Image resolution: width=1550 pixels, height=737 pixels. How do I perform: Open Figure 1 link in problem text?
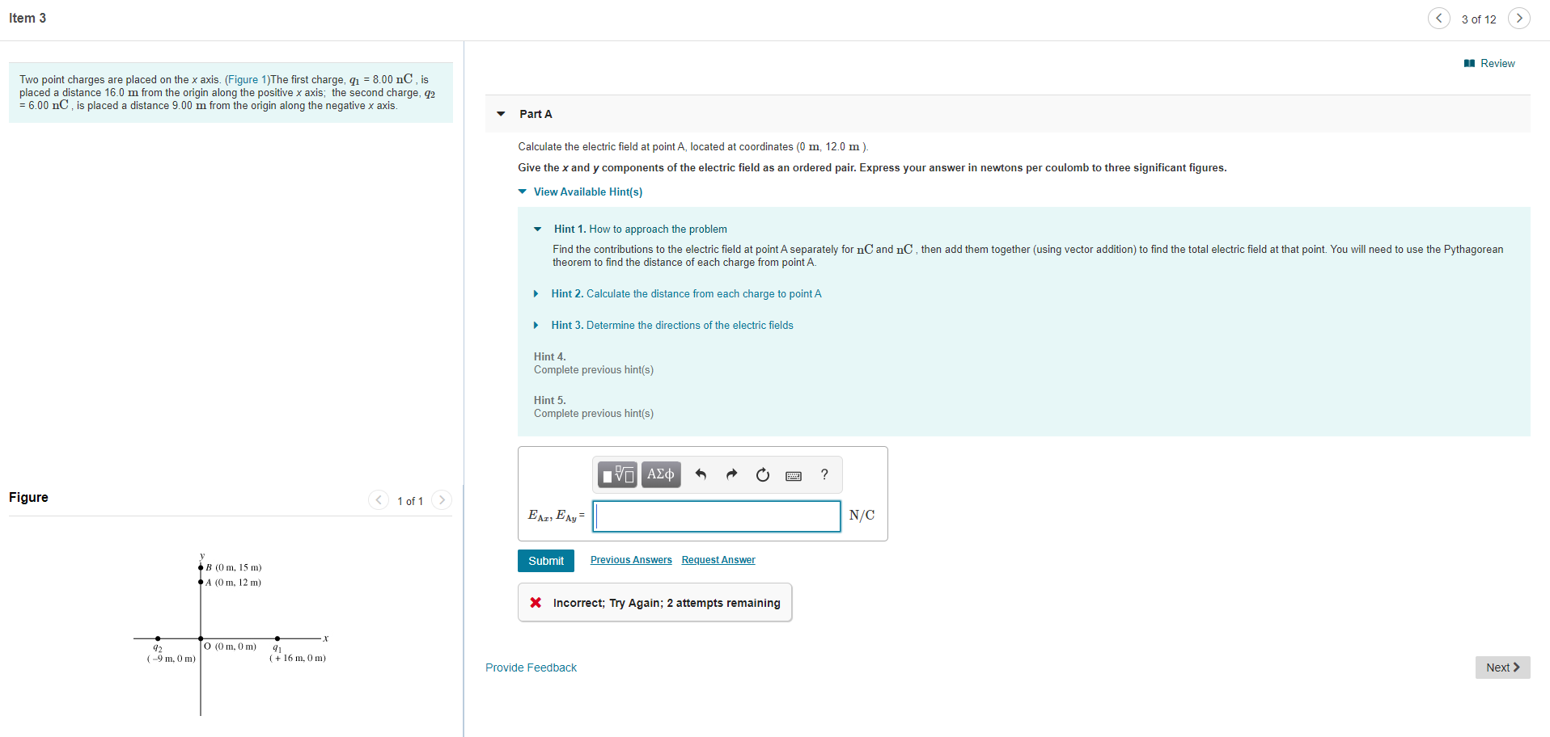coord(248,79)
